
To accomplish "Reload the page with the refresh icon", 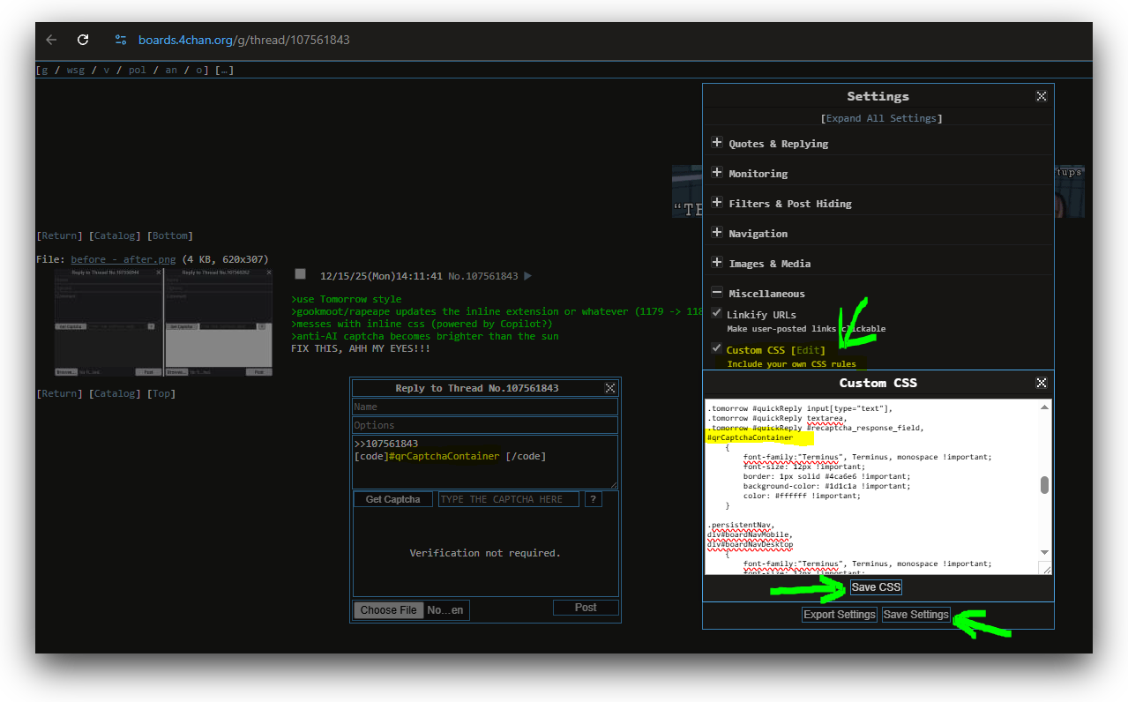I will coord(83,40).
